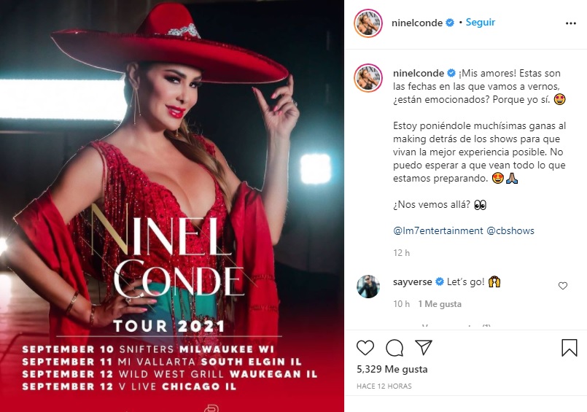View who liked via 5,329 Me gusta
Screen dimensions: 587x412
coord(392,369)
